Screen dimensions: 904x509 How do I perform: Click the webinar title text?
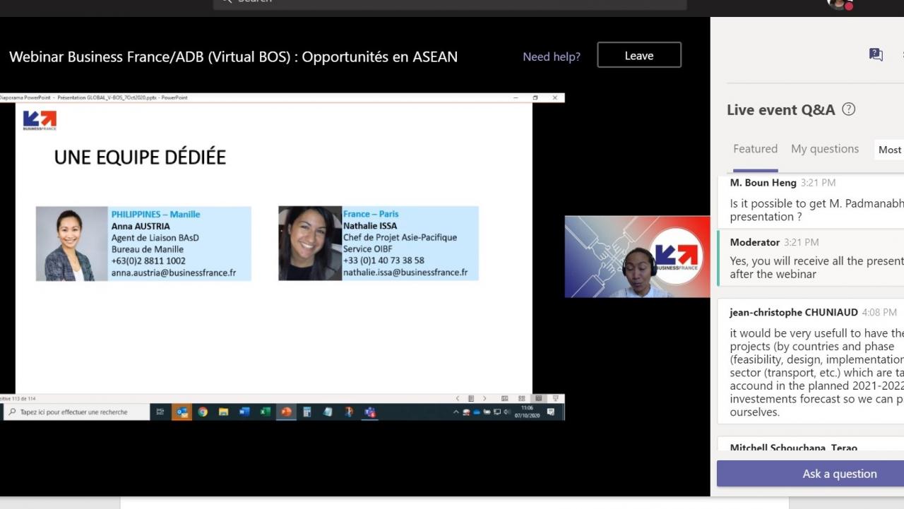click(x=233, y=56)
